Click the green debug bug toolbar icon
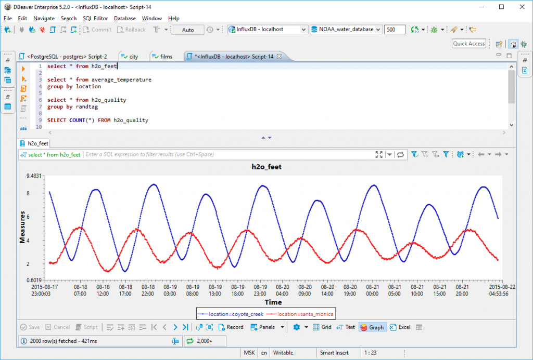 click(434, 30)
